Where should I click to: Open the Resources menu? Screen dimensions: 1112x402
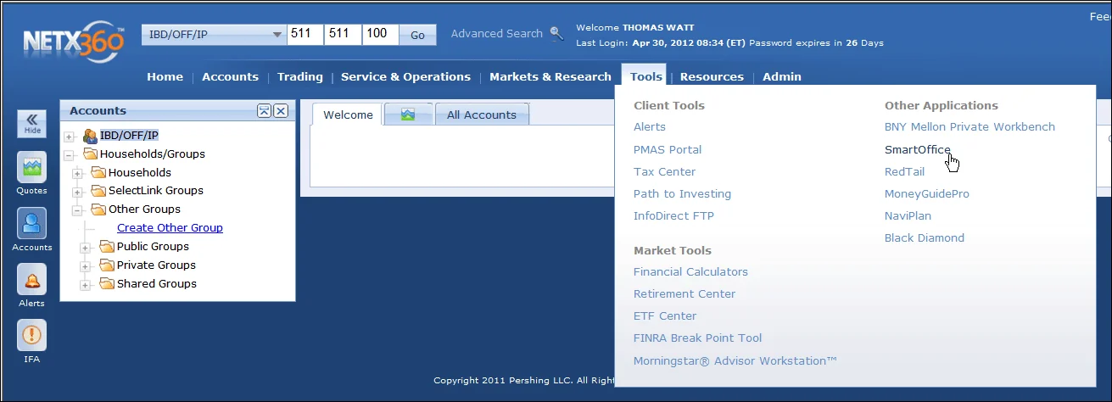(712, 76)
